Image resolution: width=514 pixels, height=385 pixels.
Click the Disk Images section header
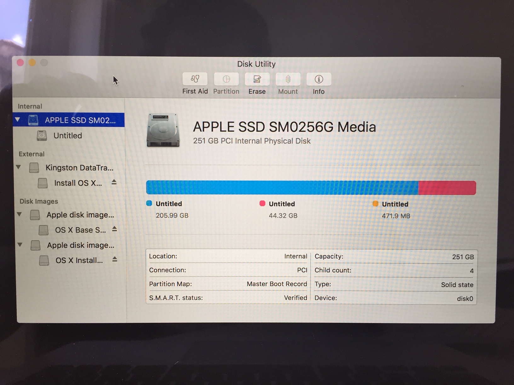coord(39,201)
